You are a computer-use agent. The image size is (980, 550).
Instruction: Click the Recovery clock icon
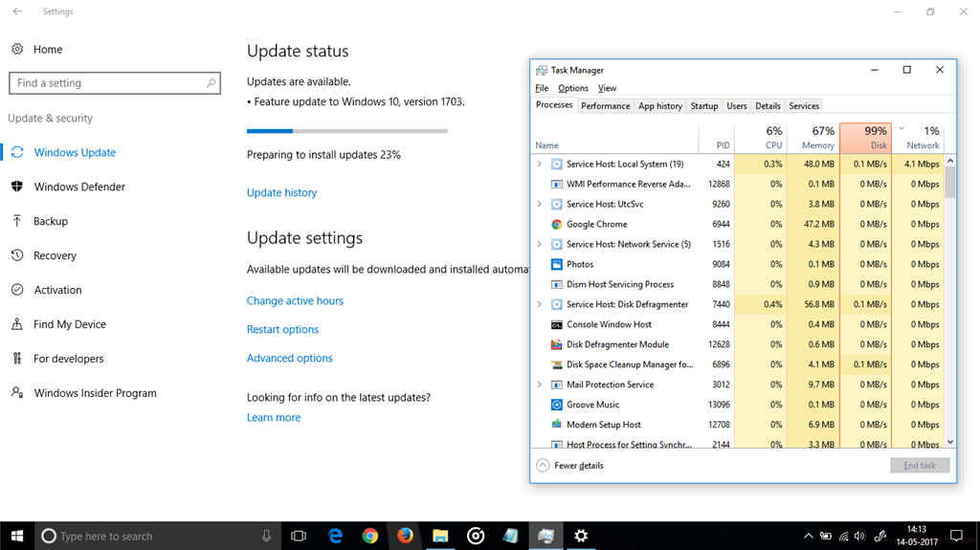(x=17, y=255)
